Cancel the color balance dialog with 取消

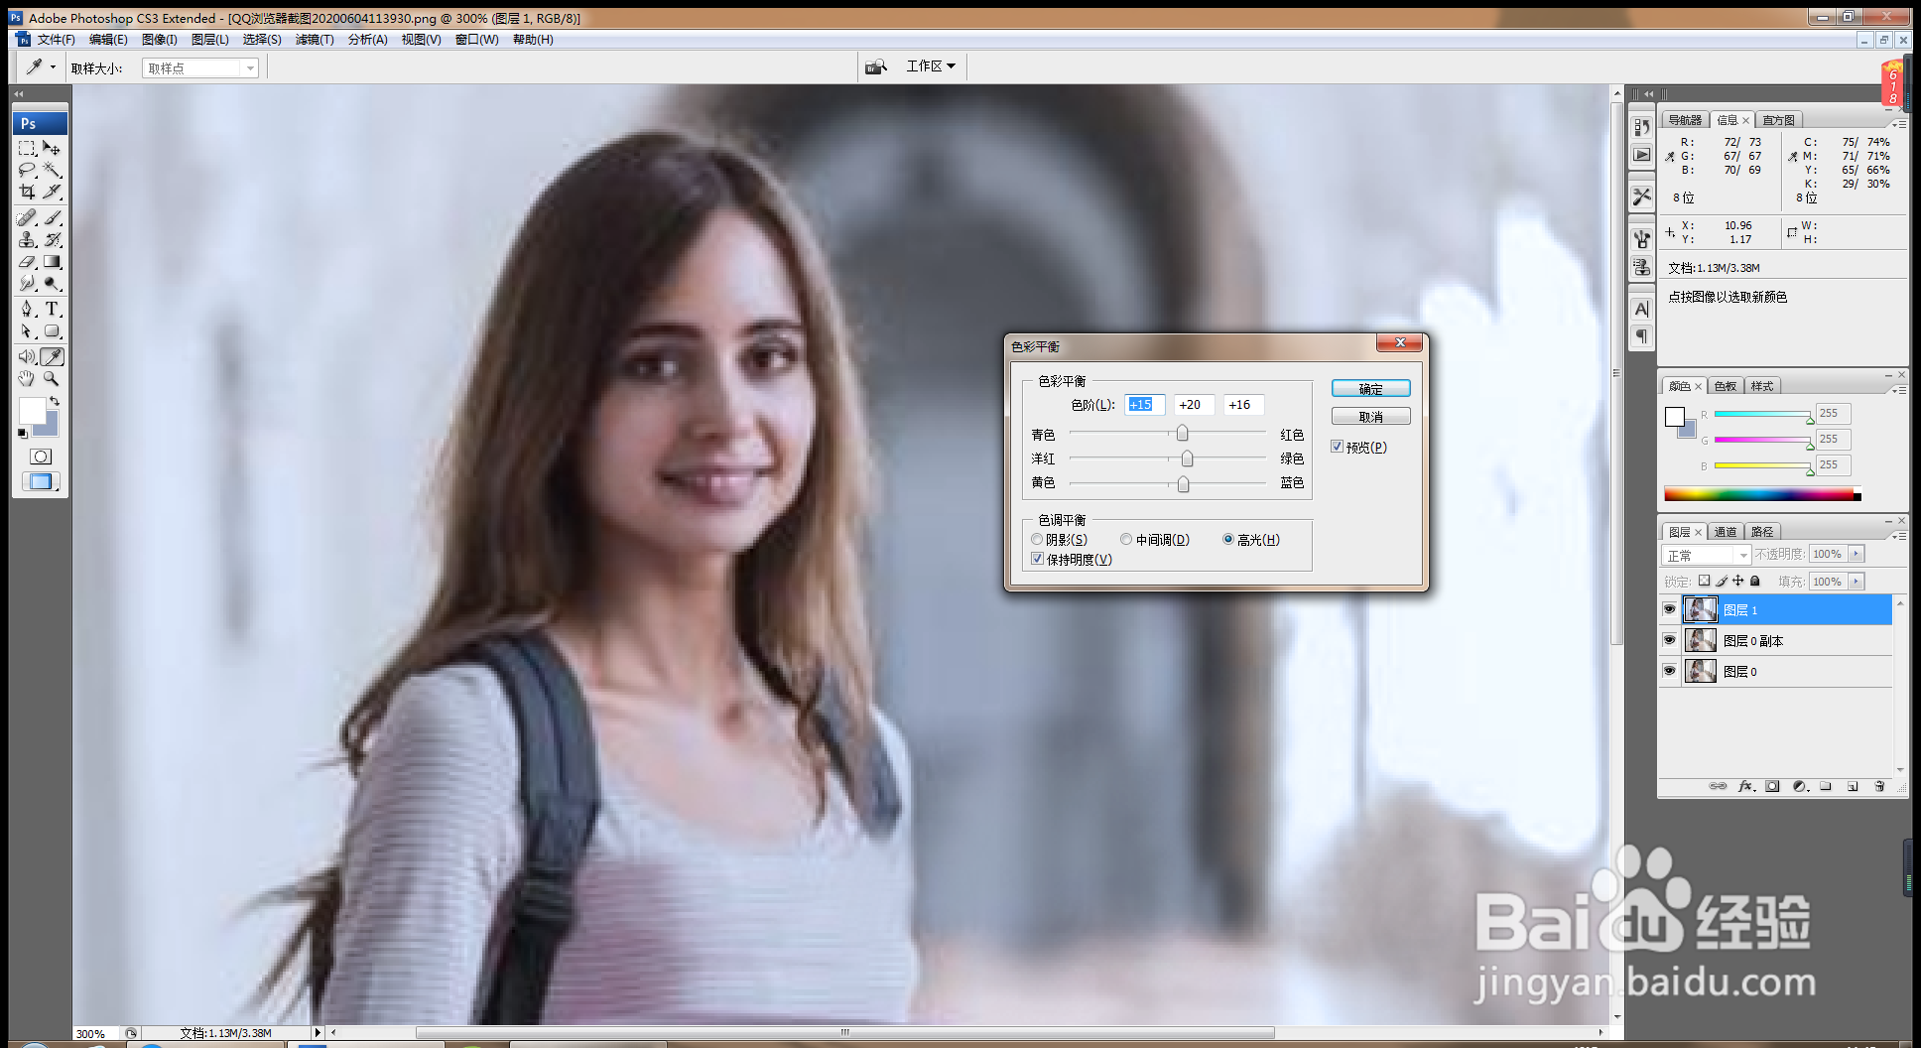click(x=1370, y=417)
